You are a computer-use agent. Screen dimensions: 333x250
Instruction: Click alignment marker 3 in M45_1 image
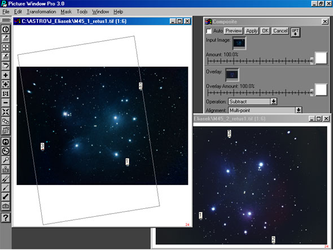42,146
